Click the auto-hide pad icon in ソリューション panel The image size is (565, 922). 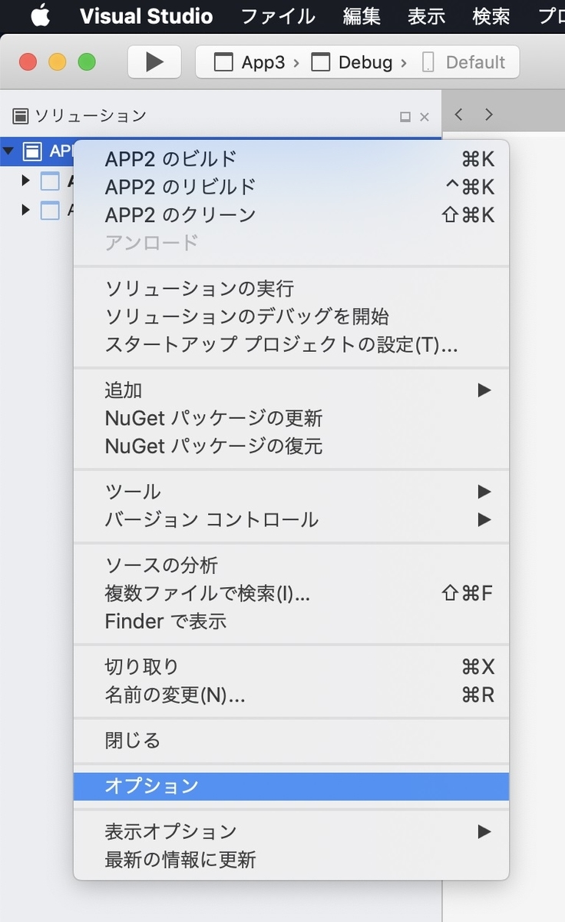[x=405, y=117]
